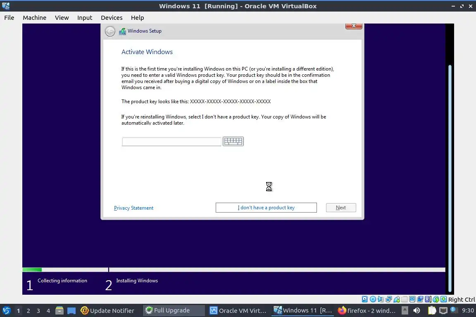
Task: Switch to the Update Notifier taskbar window
Action: [x=107, y=311]
